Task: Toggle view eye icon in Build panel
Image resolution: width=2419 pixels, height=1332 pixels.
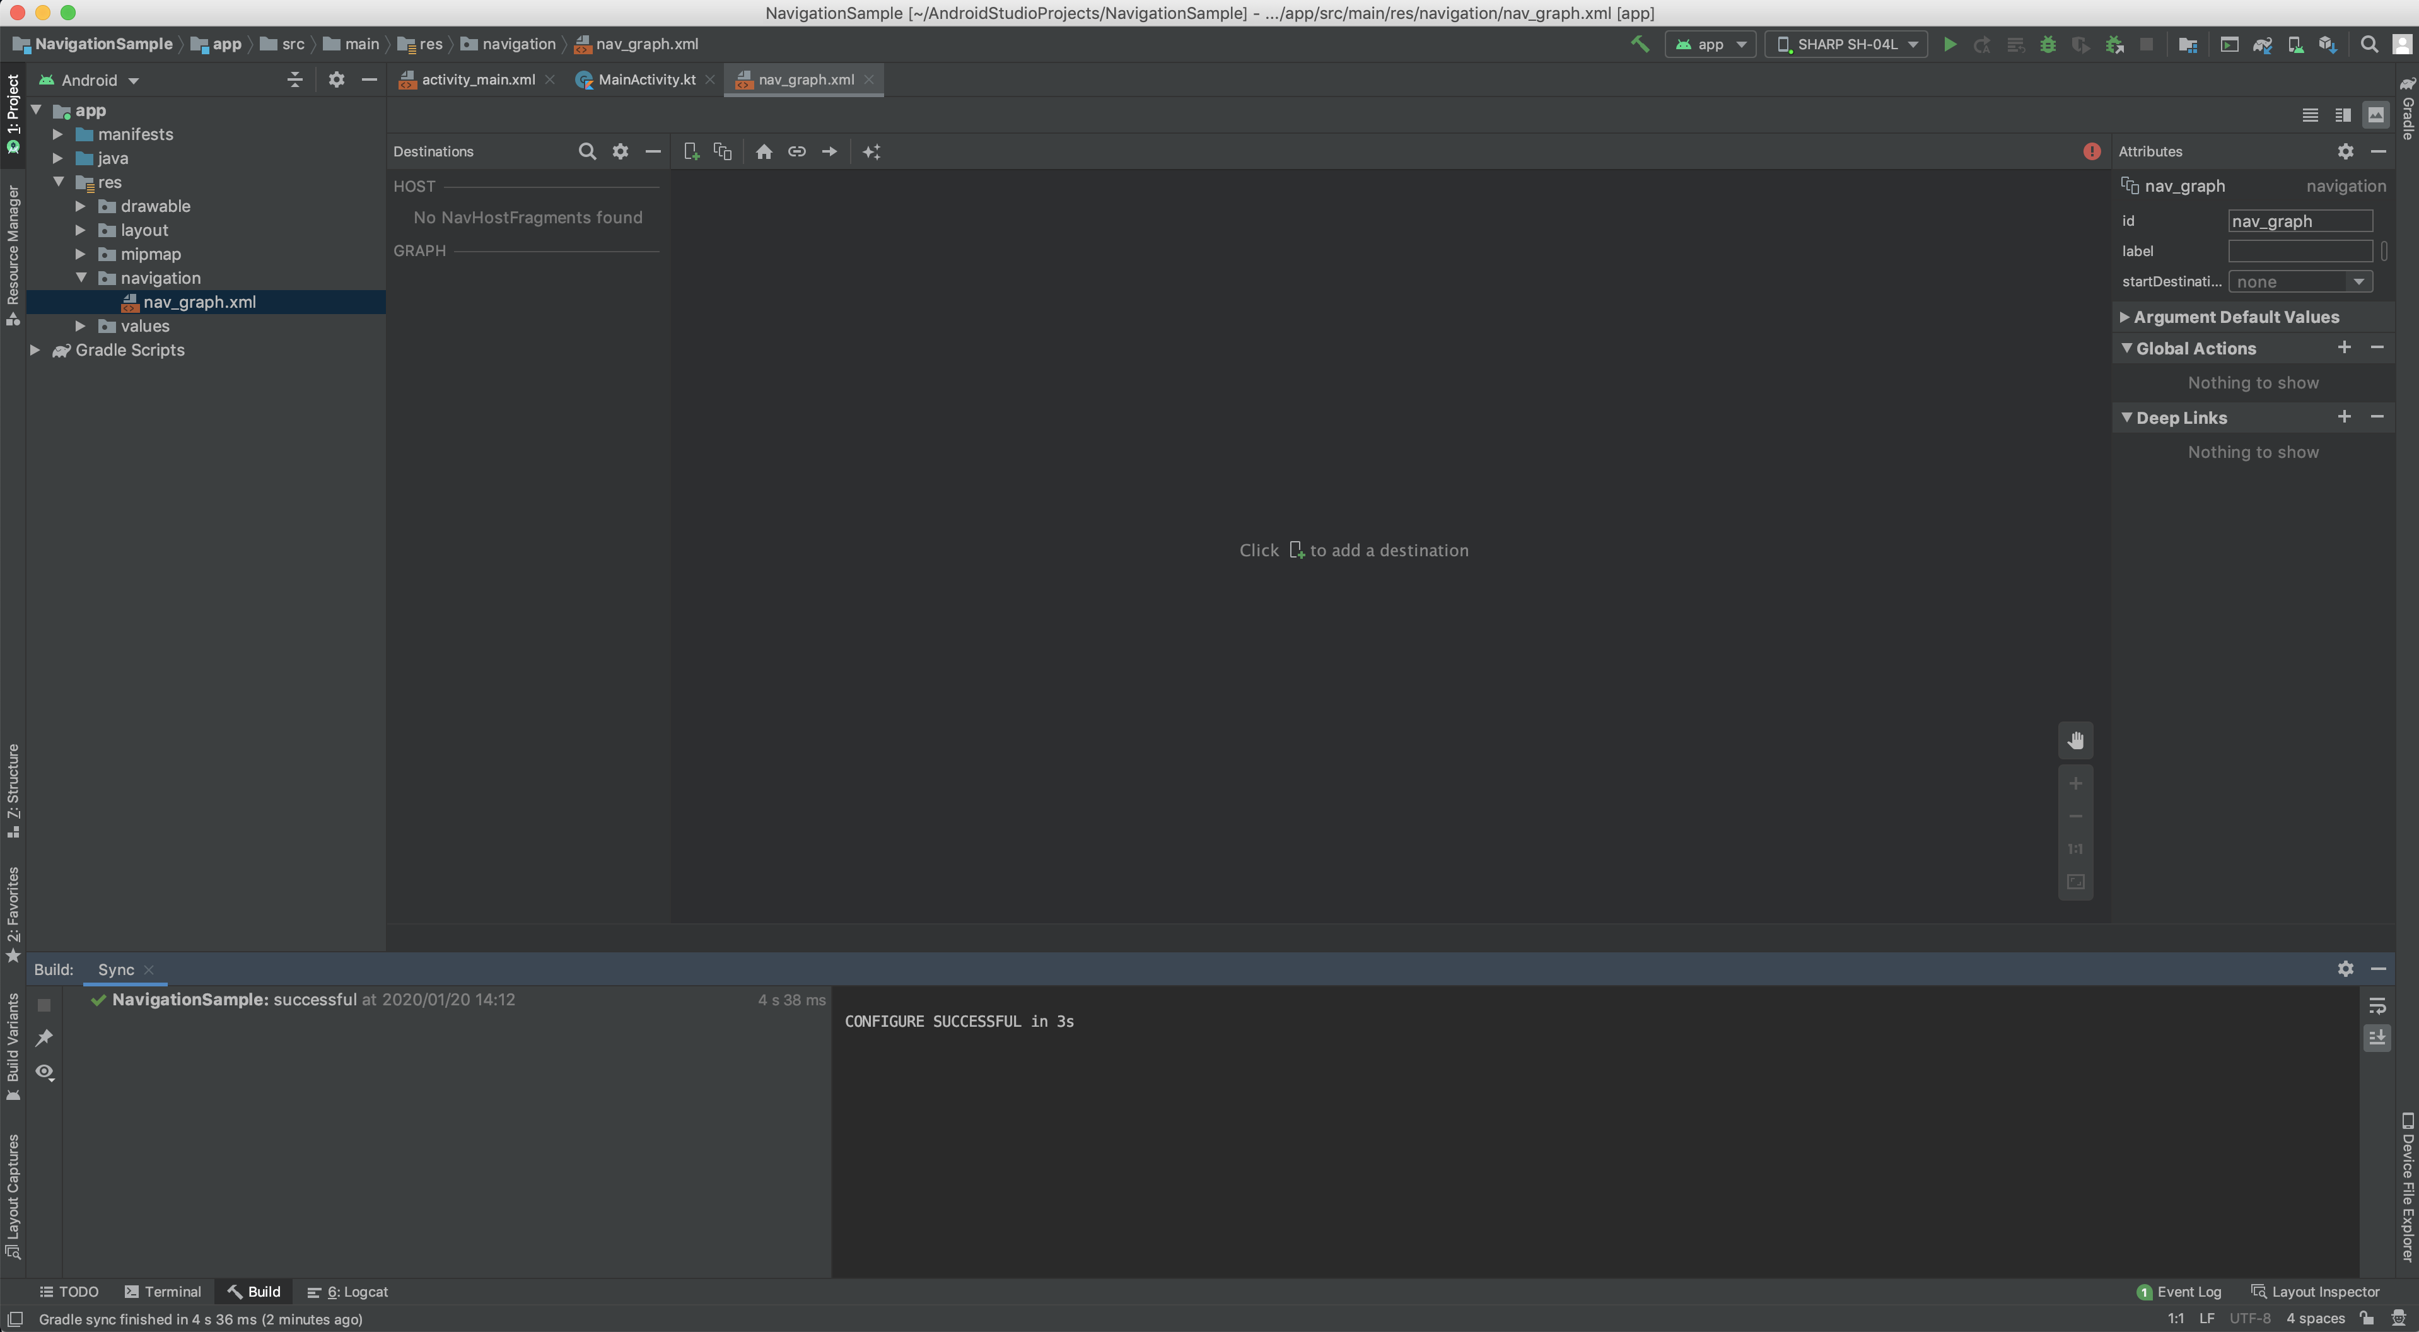Action: tap(44, 1072)
